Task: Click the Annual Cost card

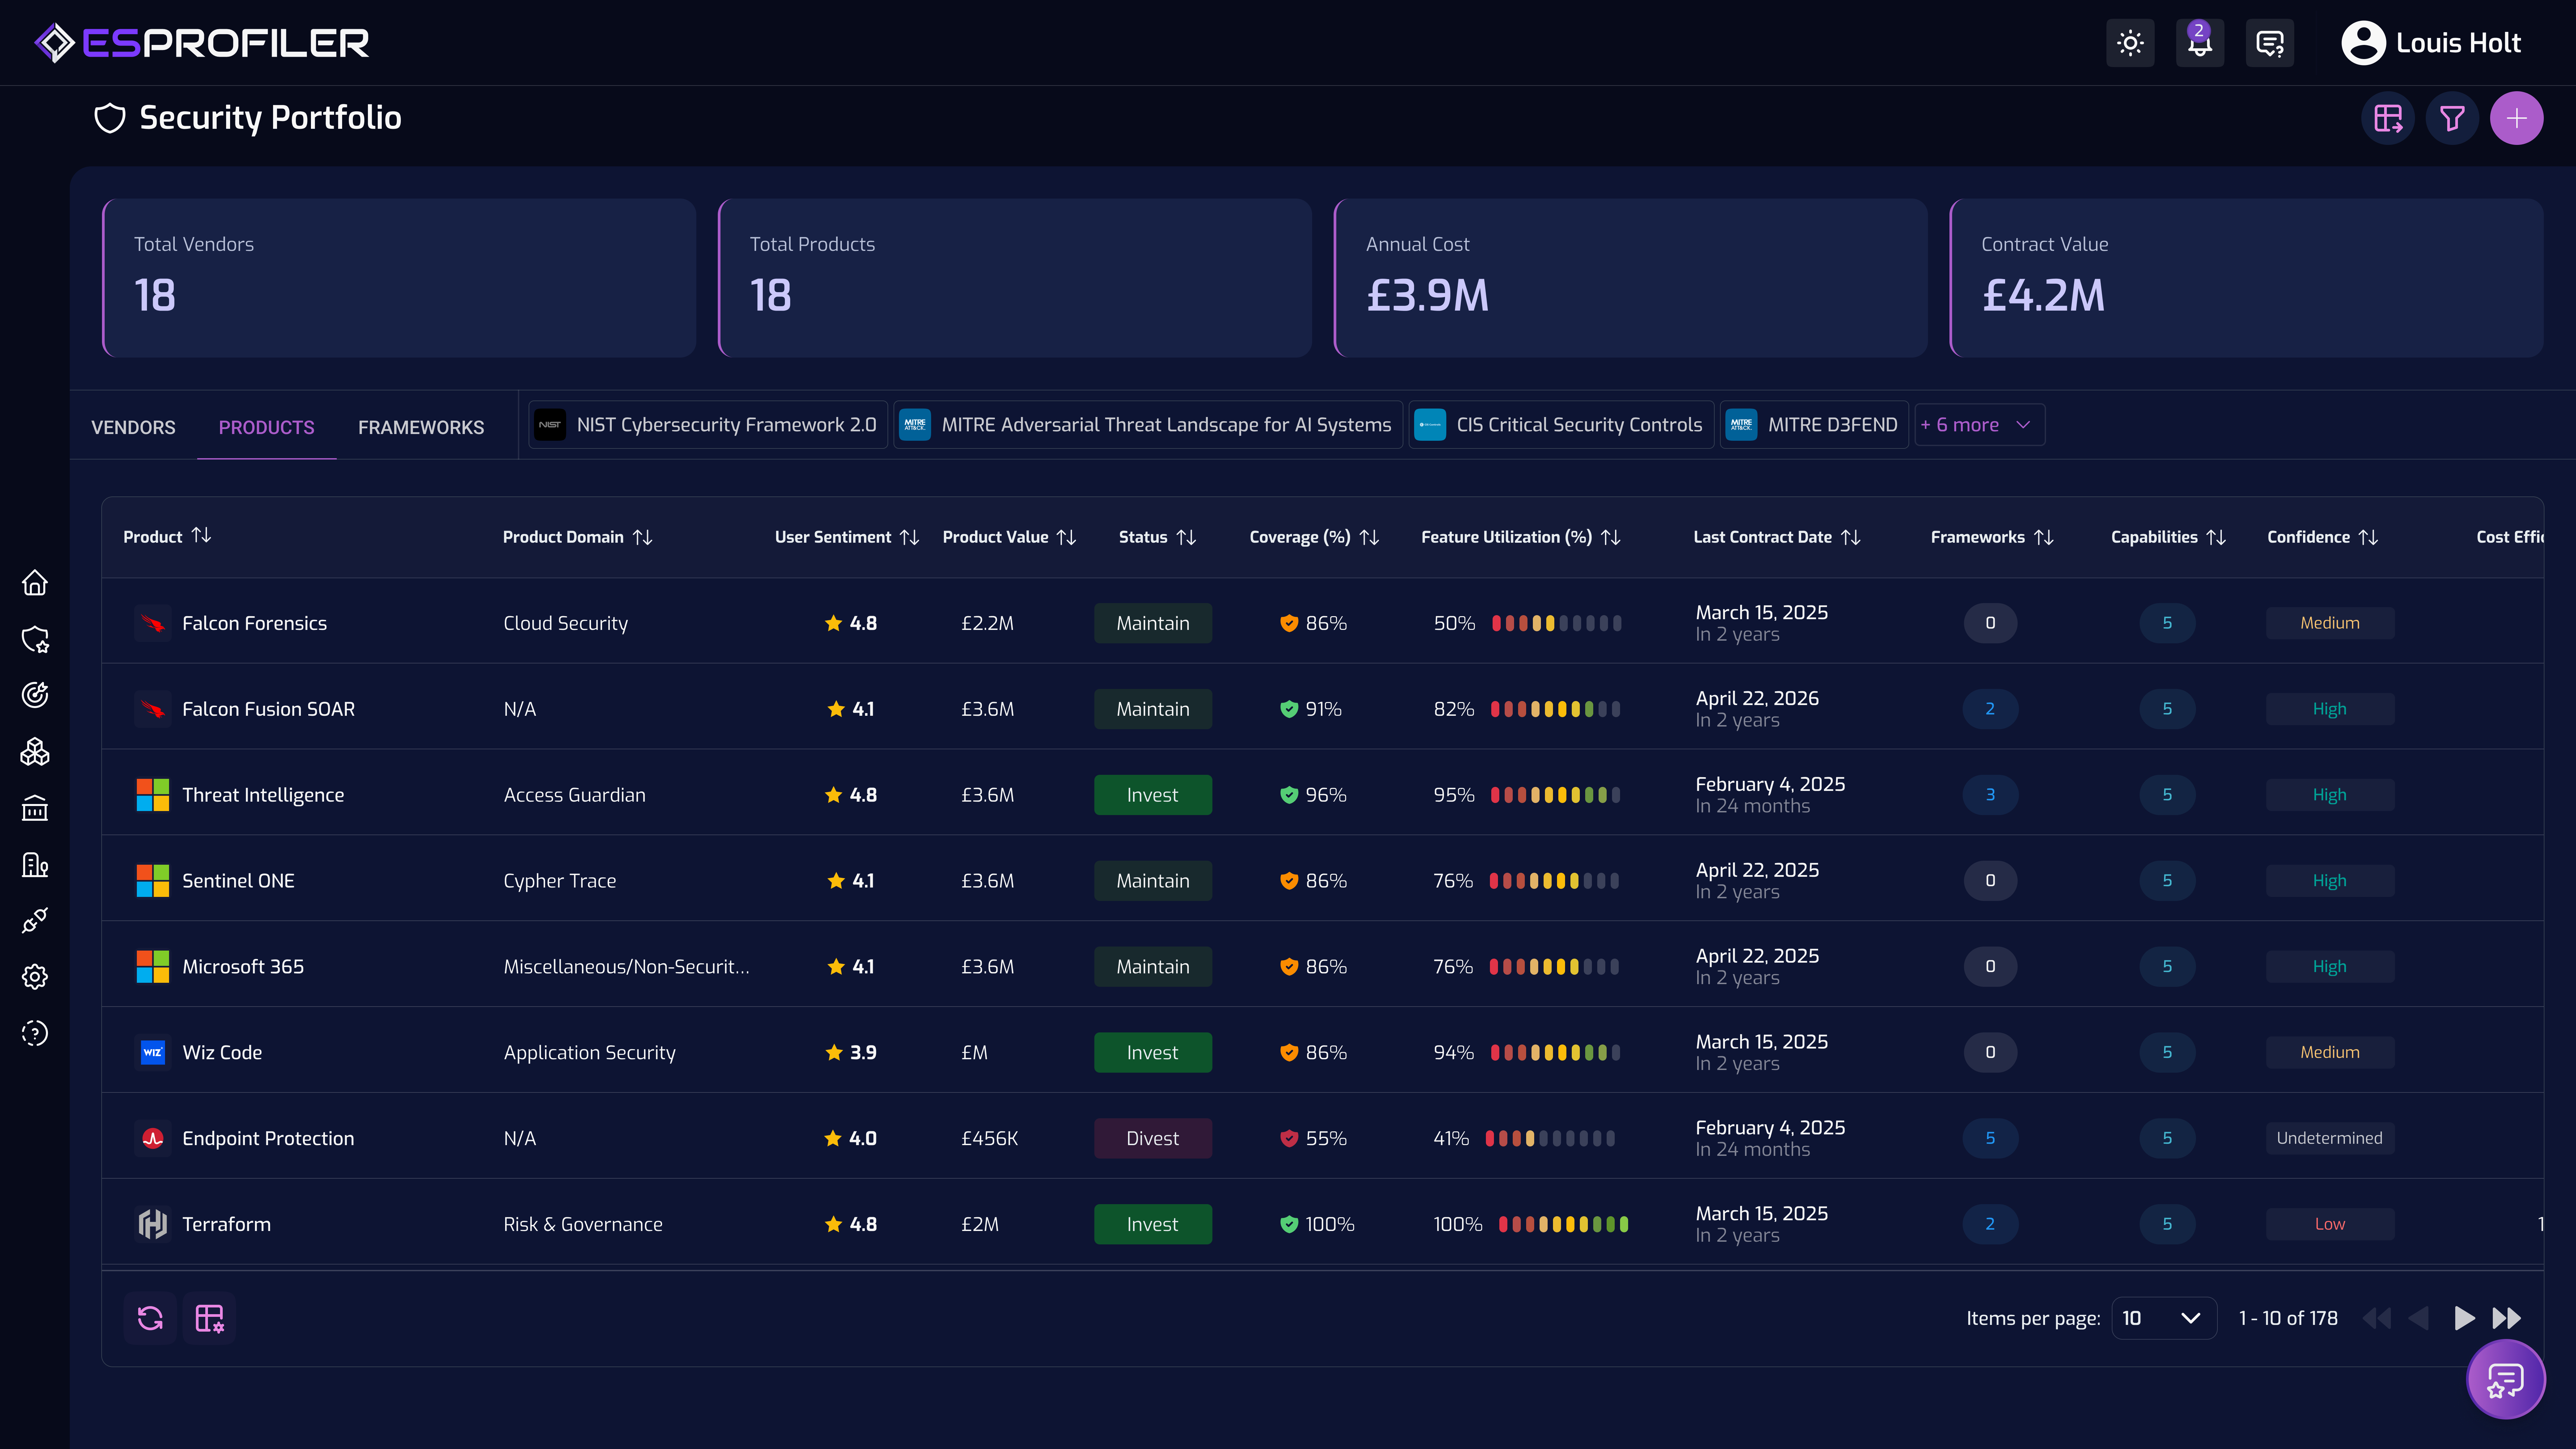Action: click(x=1631, y=278)
